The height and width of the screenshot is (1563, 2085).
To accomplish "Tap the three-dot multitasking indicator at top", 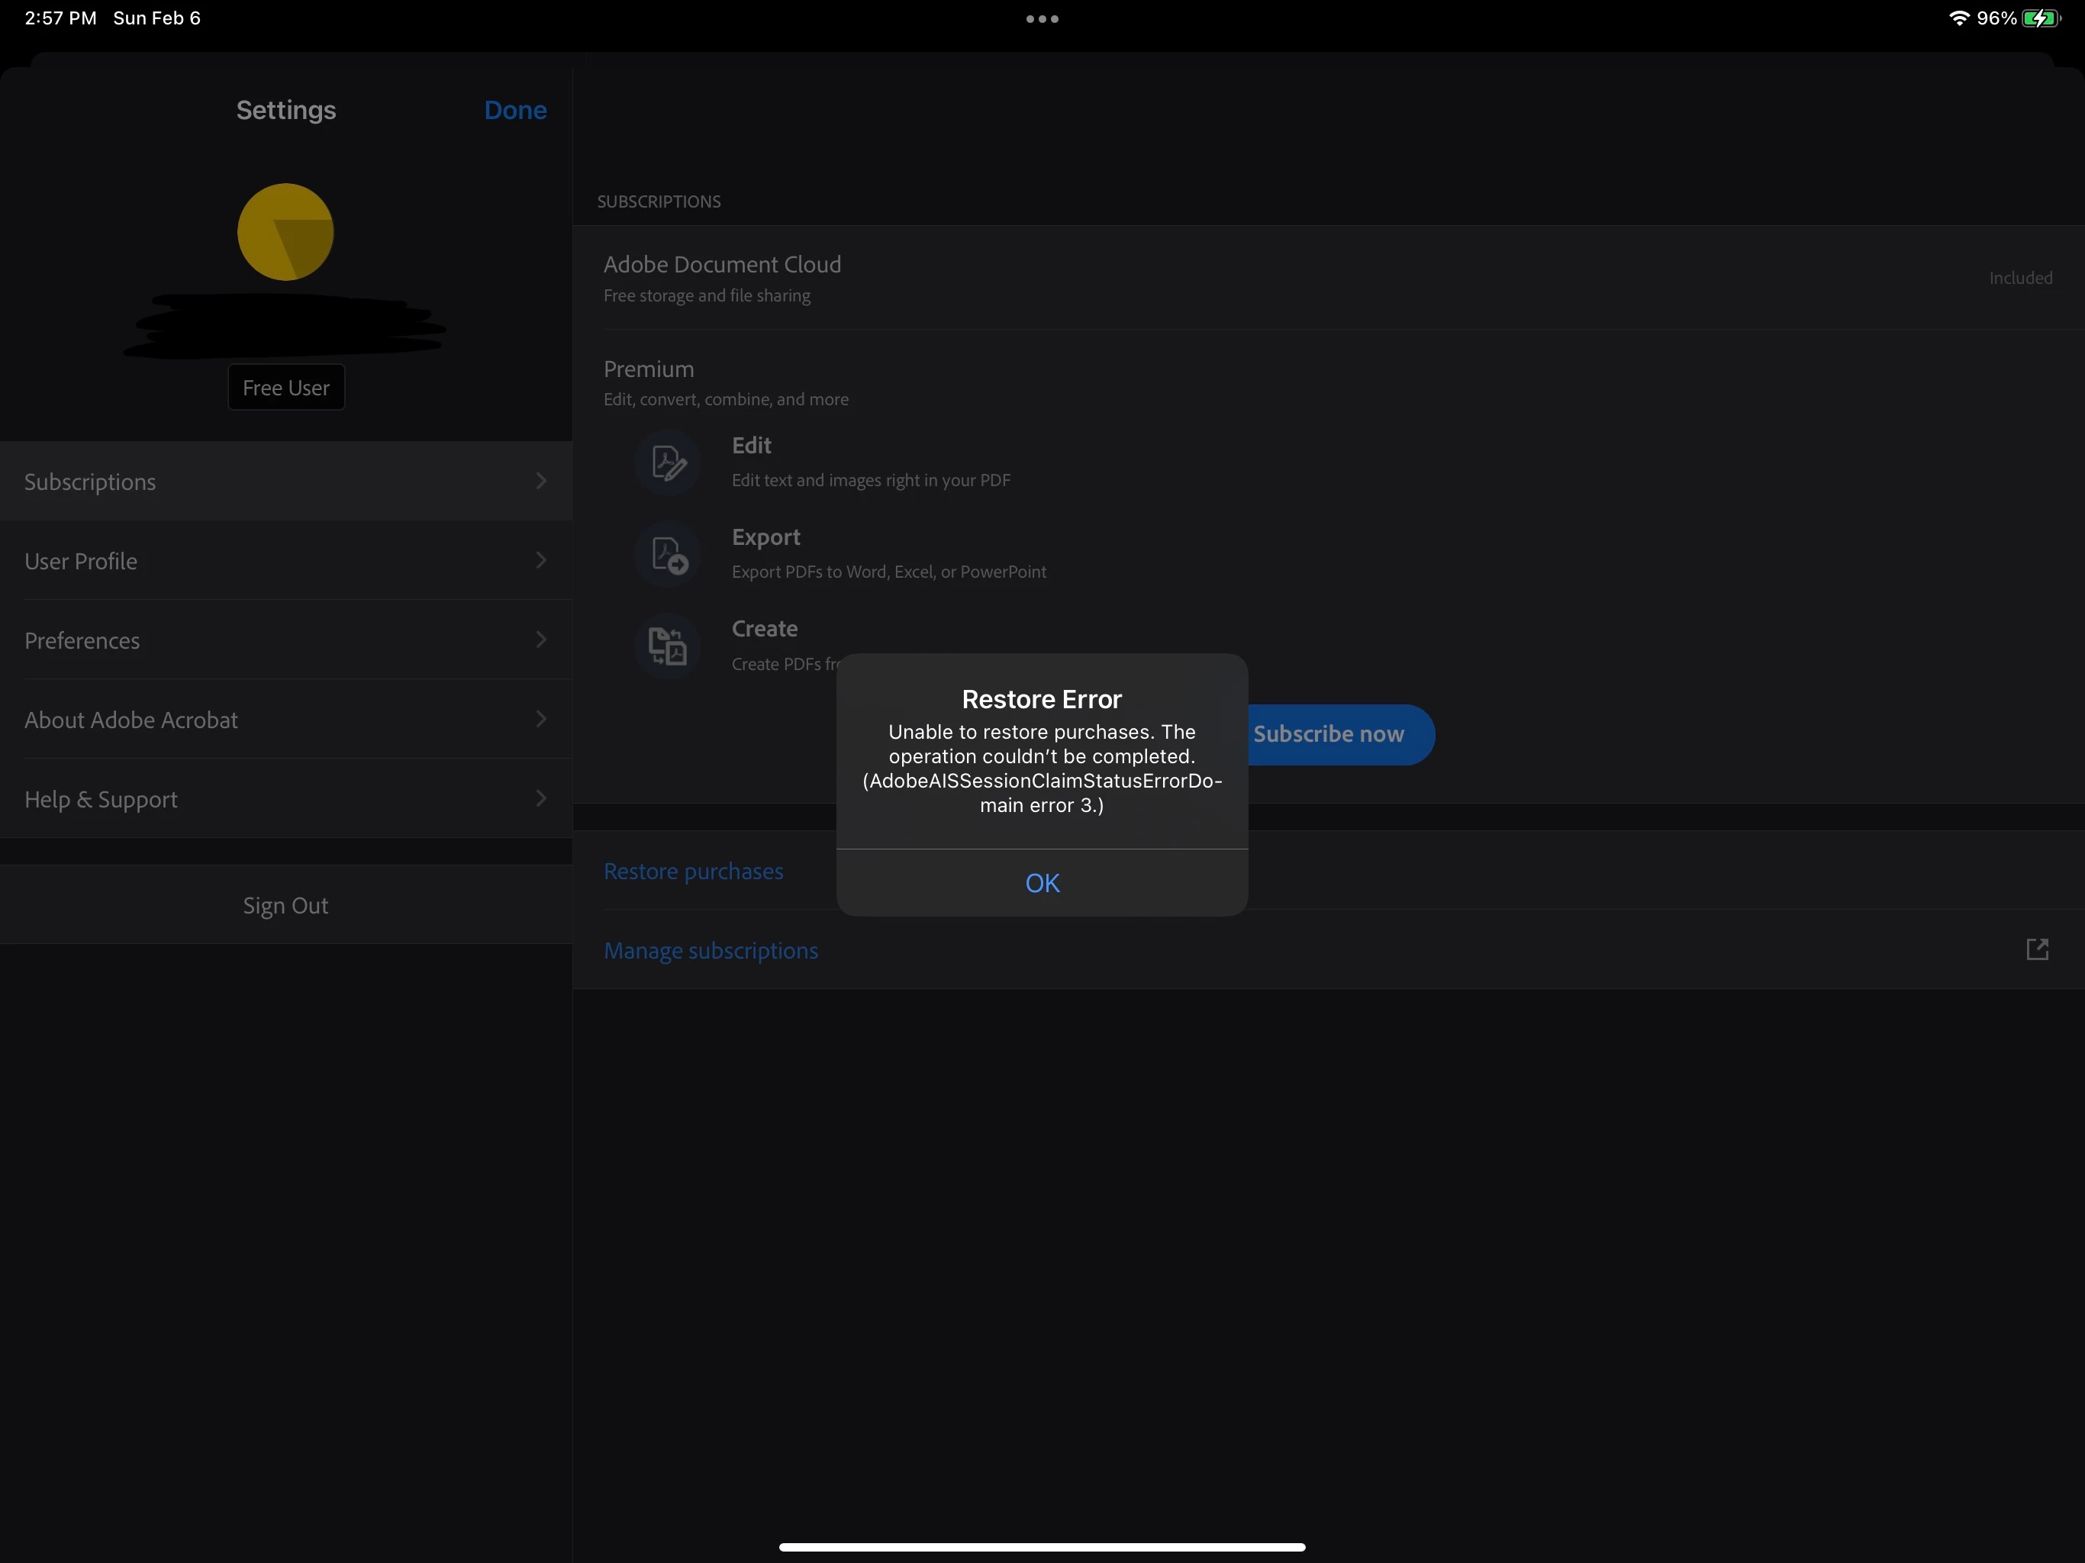I will pyautogui.click(x=1042, y=19).
